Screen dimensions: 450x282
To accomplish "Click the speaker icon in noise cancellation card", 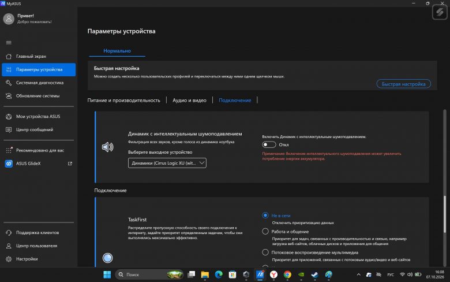I will coord(108,147).
